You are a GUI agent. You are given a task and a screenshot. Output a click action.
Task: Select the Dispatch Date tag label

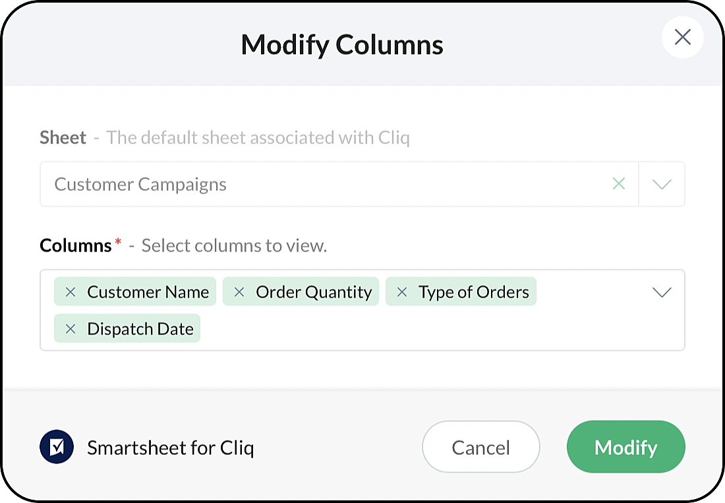[x=140, y=329]
